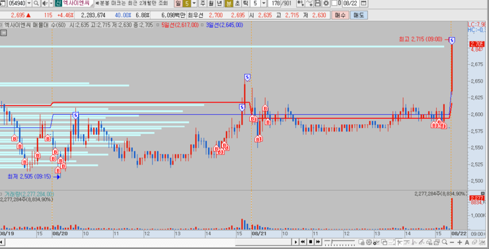Viewport: 489px width, 249px height.
Task: Toggle the 5일선 moving average indicator box
Action: pos(159,25)
